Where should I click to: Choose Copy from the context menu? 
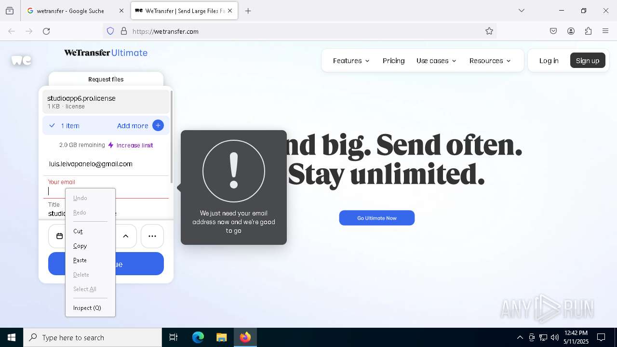pos(90,246)
